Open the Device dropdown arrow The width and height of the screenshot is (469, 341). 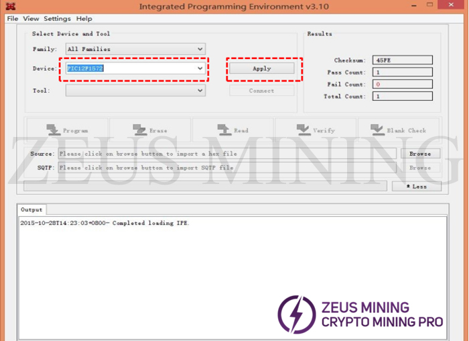coord(200,68)
